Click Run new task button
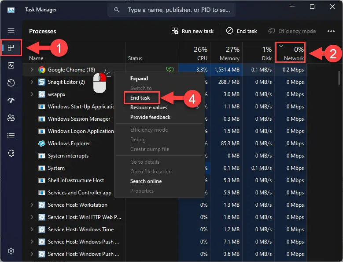The width and height of the screenshot is (343, 262). click(x=192, y=31)
